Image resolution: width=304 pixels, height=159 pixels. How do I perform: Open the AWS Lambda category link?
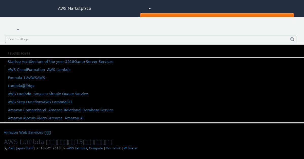pyautogui.click(x=77, y=148)
